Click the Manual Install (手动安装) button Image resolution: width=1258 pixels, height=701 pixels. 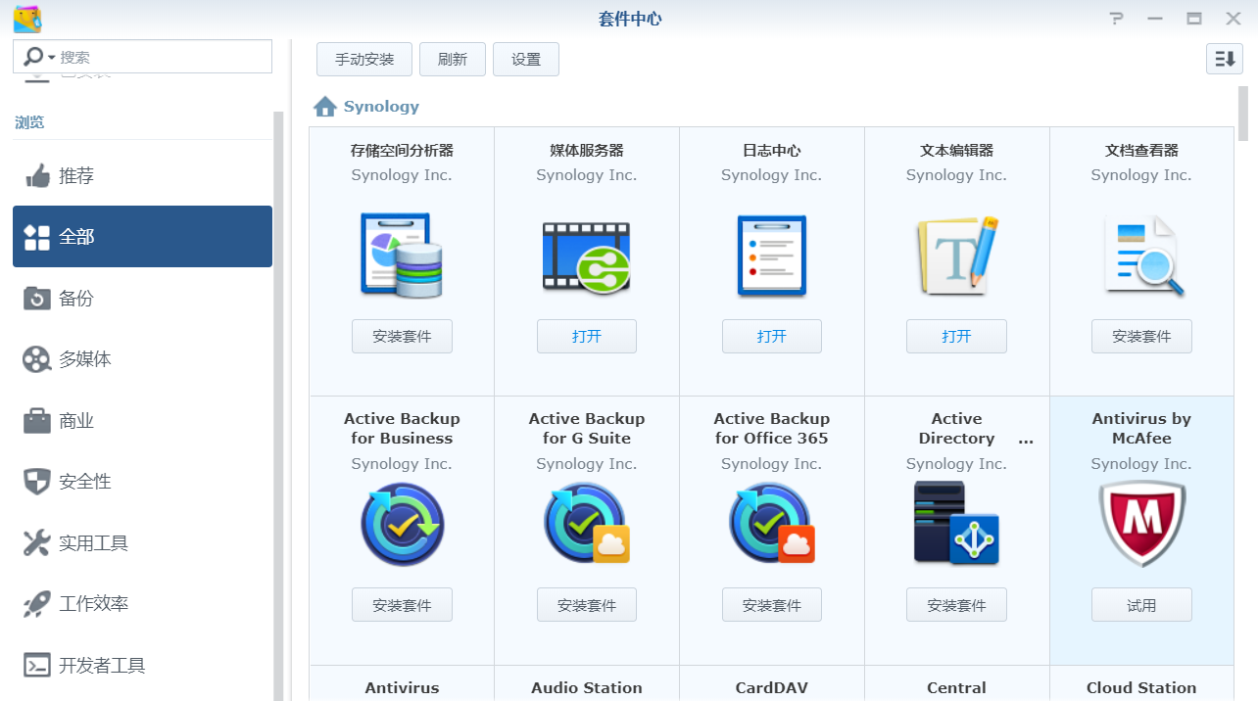364,60
